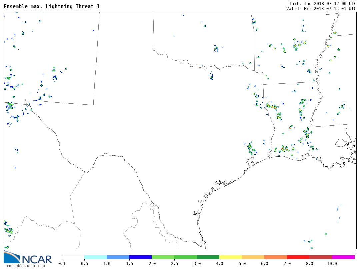This screenshot has width=360, height=270.
Task: Select the bright red 7.0–8.0 color swatch
Action: pyautogui.click(x=298, y=257)
